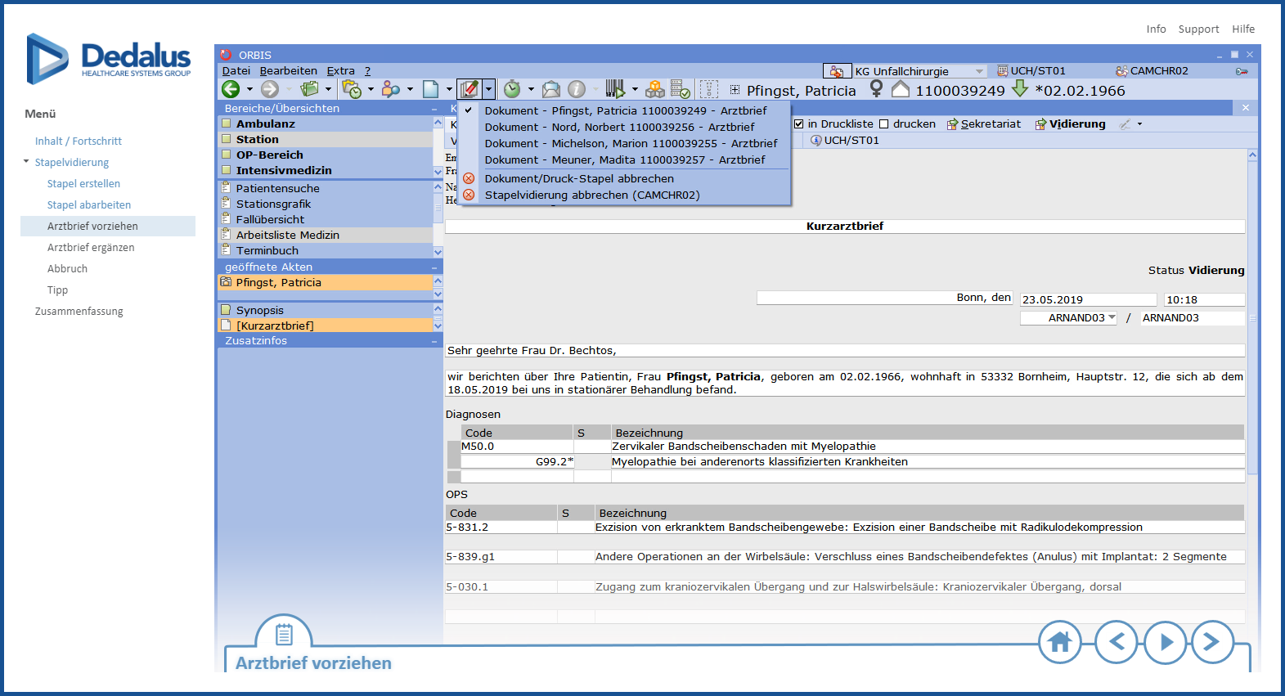This screenshot has height=696, width=1285.
Task: Enable the 'drucken' checkbox
Action: (x=883, y=124)
